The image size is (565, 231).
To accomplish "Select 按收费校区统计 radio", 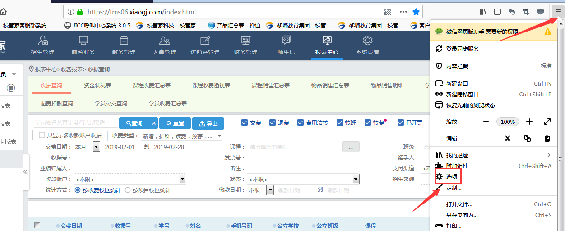I will (x=78, y=190).
